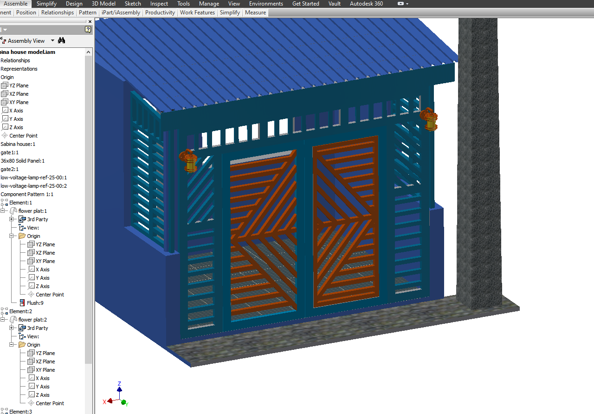Switch to the 3D Model ribbon tab
594x414 pixels.
click(x=103, y=4)
